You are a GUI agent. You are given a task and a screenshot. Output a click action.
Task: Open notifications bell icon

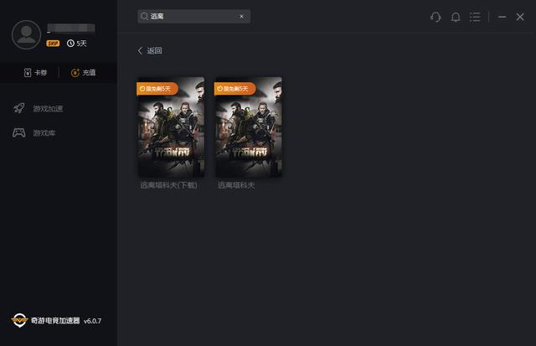(x=456, y=17)
